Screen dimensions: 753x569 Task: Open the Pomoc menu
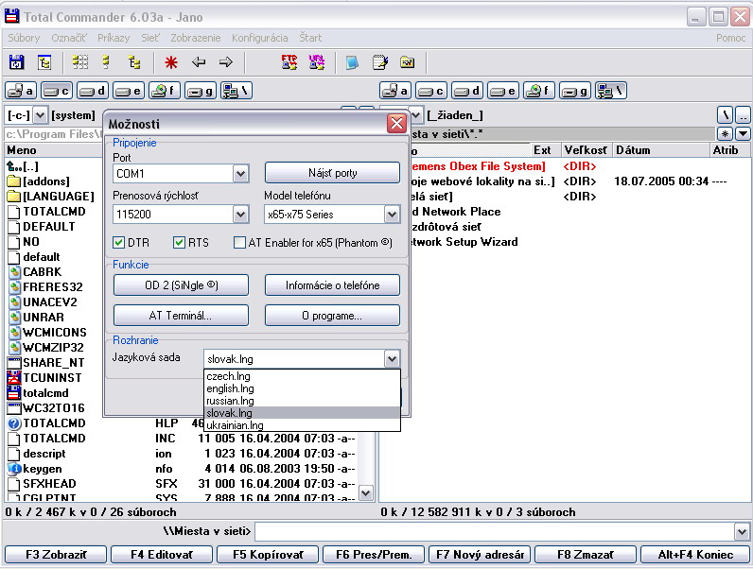(730, 38)
